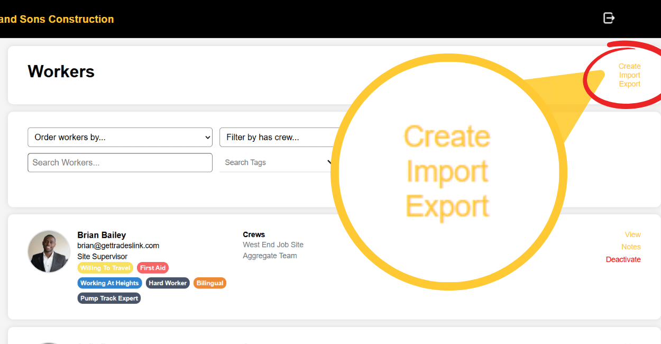The image size is (661, 344).
Task: Open Brian Bailey's profile photo
Action: click(49, 251)
